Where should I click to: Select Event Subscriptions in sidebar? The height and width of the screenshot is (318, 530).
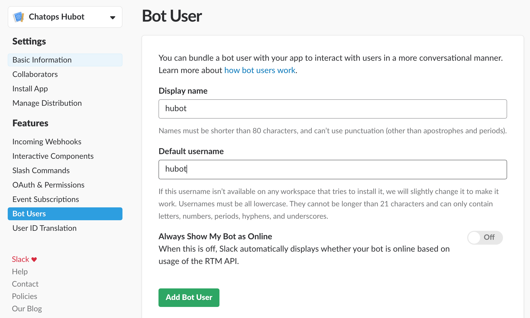tap(46, 199)
